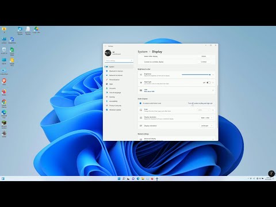Screen dimensions: 276x207
Task: Open Advanced display settings row
Action: 177,139
